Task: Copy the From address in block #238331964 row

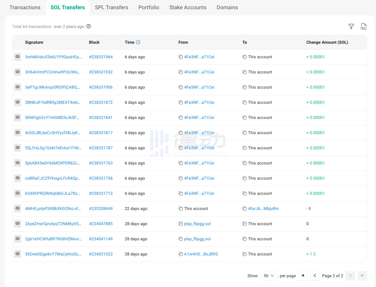Action: click(181, 57)
